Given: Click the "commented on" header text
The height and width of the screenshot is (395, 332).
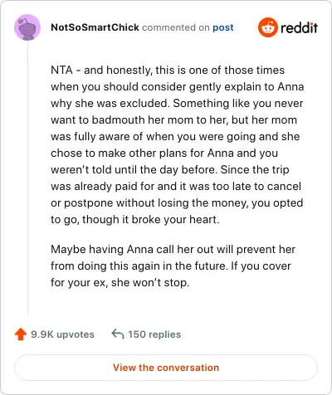Looking at the screenshot, I should coord(176,27).
